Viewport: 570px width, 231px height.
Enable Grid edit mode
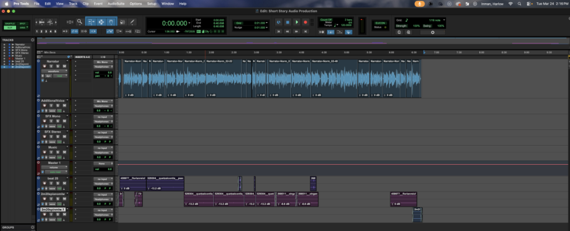22,28
